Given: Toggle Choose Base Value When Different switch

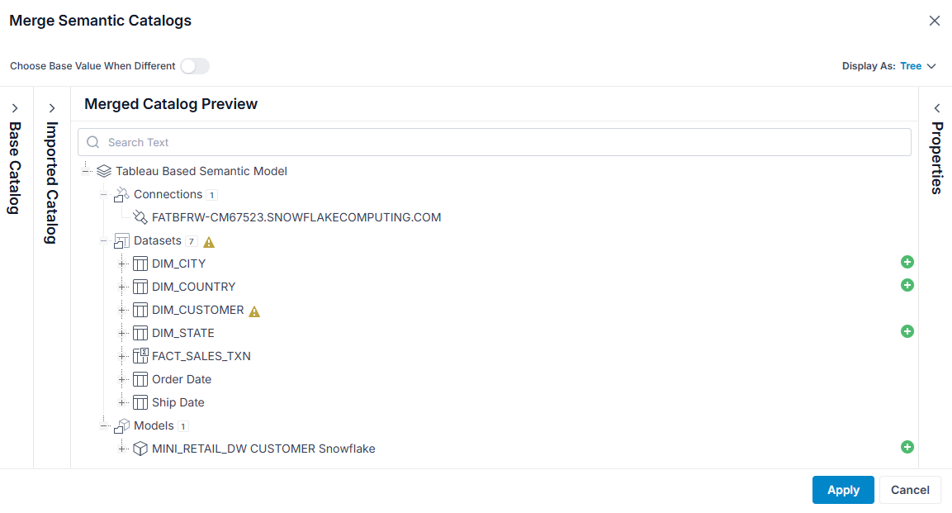Looking at the screenshot, I should pyautogui.click(x=195, y=66).
